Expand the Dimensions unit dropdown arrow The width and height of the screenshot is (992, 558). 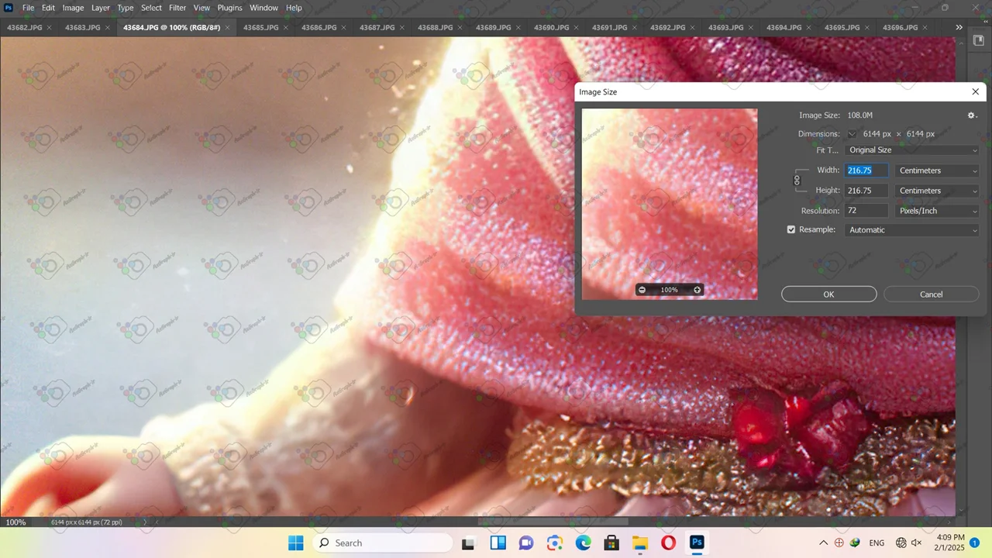coord(852,134)
